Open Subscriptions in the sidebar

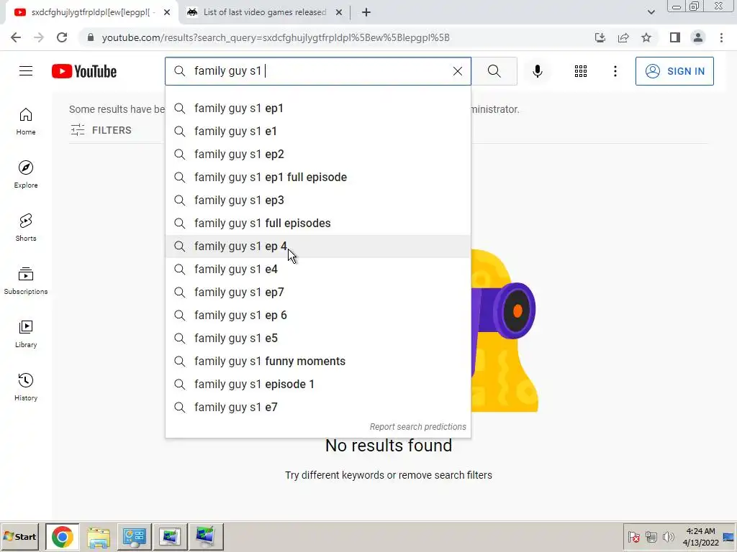26,281
